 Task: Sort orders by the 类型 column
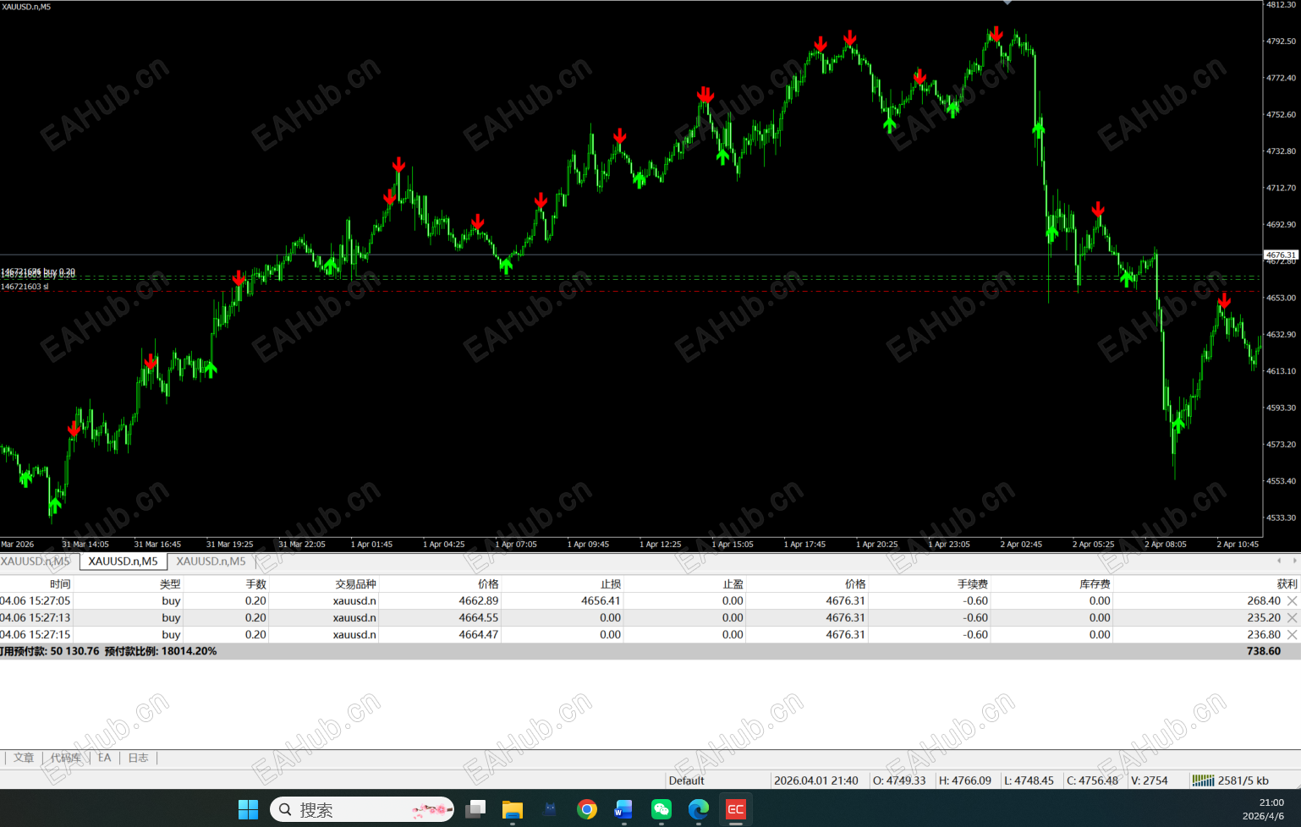tap(170, 584)
